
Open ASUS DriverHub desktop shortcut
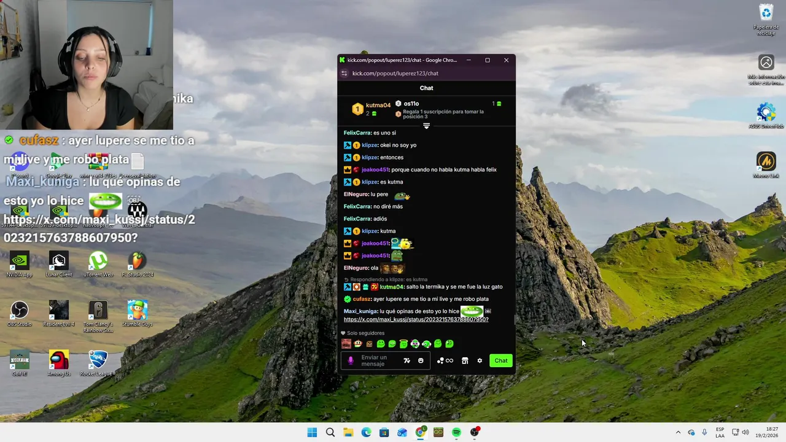(x=766, y=115)
